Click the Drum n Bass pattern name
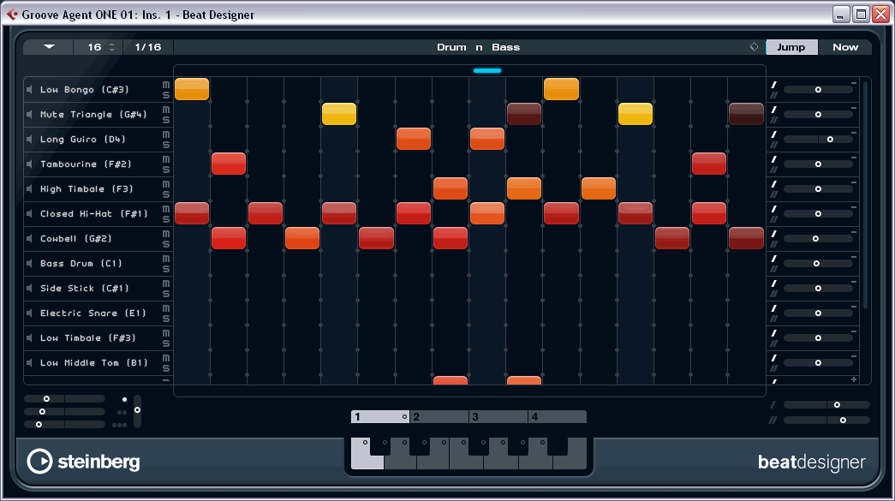This screenshot has width=895, height=501. coord(478,47)
